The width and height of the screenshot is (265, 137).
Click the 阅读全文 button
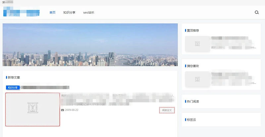167,110
